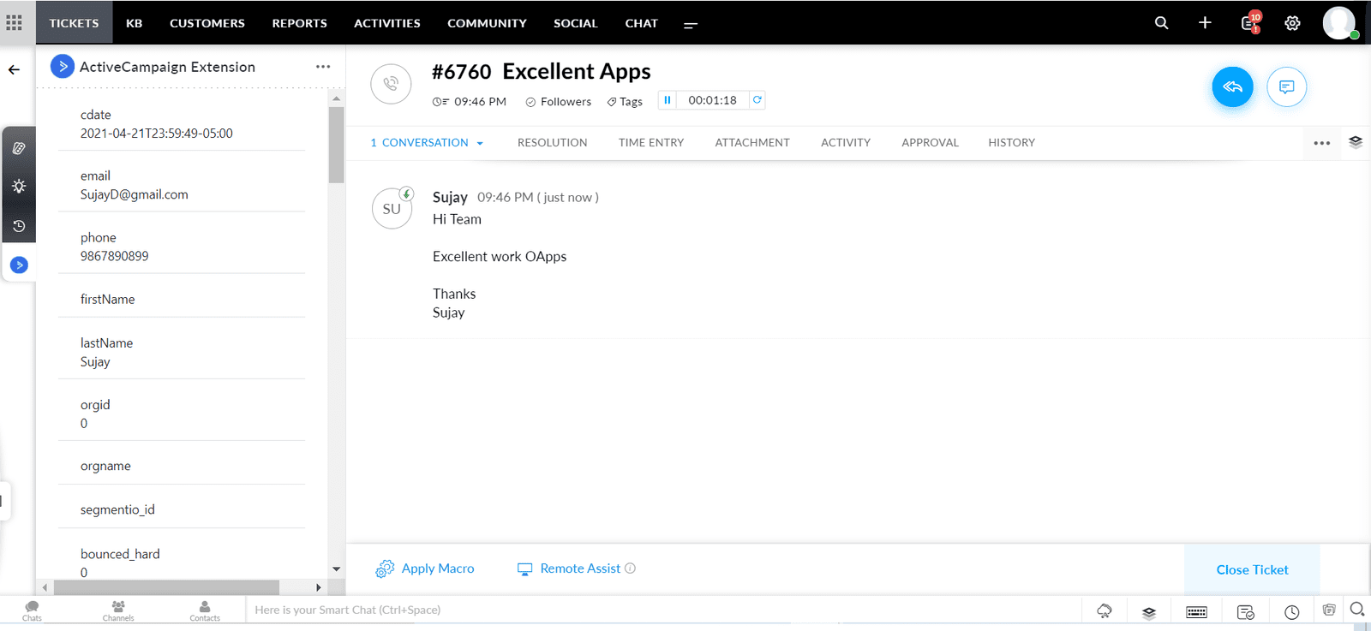Click the ticket title Excellent Apps
The height and width of the screenshot is (631, 1371).
[x=577, y=71]
